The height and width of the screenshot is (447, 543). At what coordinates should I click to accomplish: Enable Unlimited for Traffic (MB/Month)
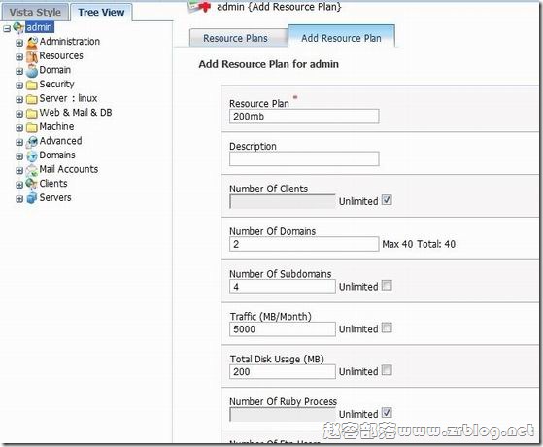point(387,327)
